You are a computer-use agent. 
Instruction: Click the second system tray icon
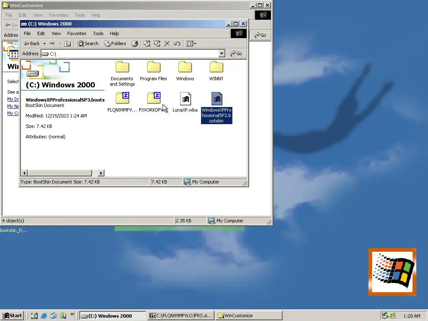[x=392, y=316]
